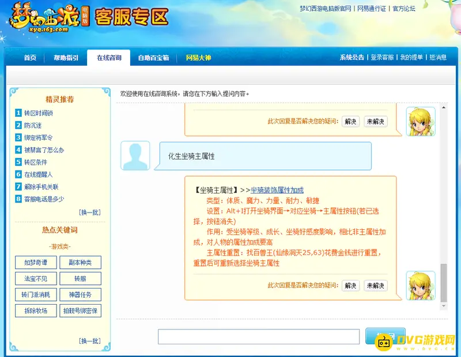The width and height of the screenshot is (461, 357).
Task: Click 登录客服 link
Action: (x=382, y=58)
